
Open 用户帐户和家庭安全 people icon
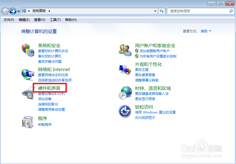(125, 50)
